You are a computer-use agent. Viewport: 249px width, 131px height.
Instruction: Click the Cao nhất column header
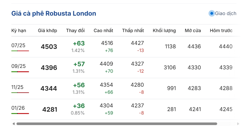tap(103, 31)
